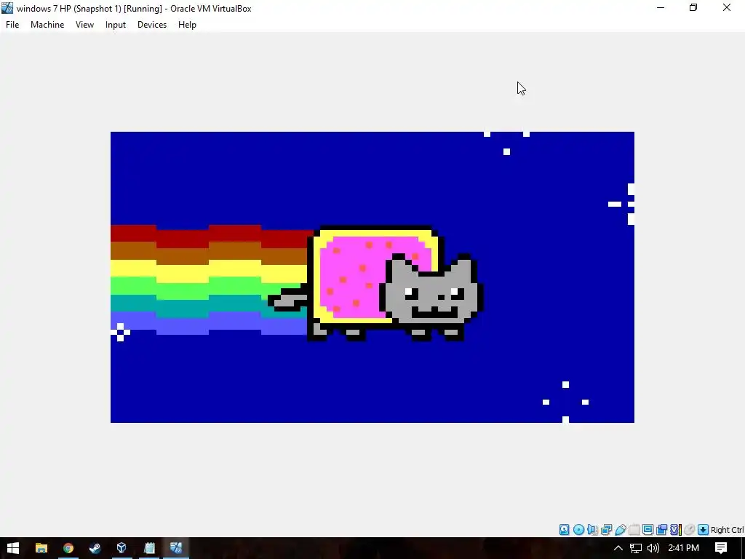This screenshot has width=745, height=559.
Task: Open the Devices menu
Action: [152, 25]
